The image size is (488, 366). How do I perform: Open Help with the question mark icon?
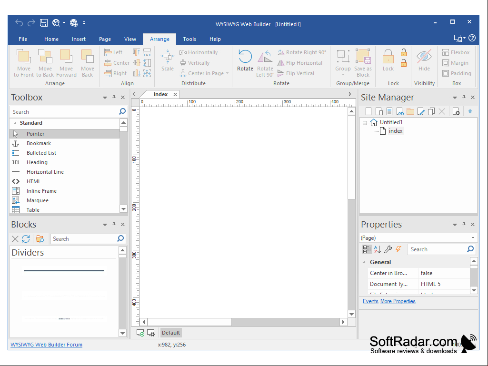(472, 38)
